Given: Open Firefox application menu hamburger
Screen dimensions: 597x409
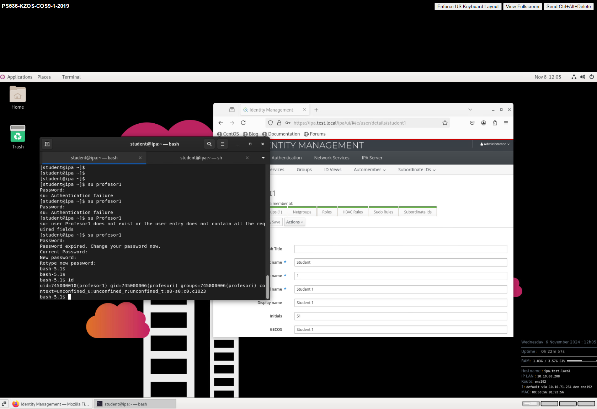Looking at the screenshot, I should click(x=506, y=123).
